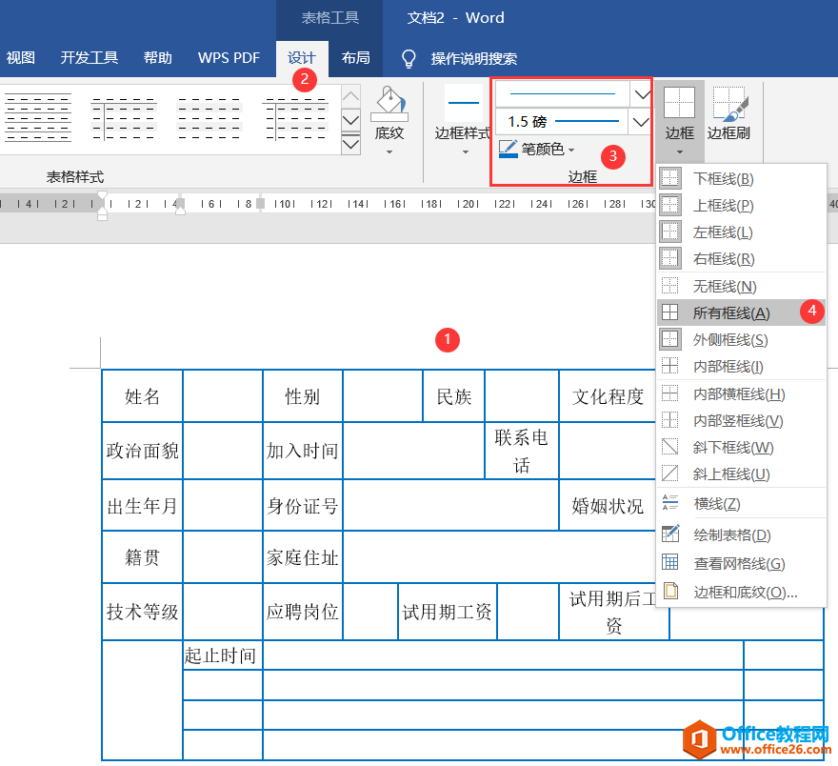The width and height of the screenshot is (838, 766).
Task: Choose No Border 无框线(N) icon
Action: point(669,286)
